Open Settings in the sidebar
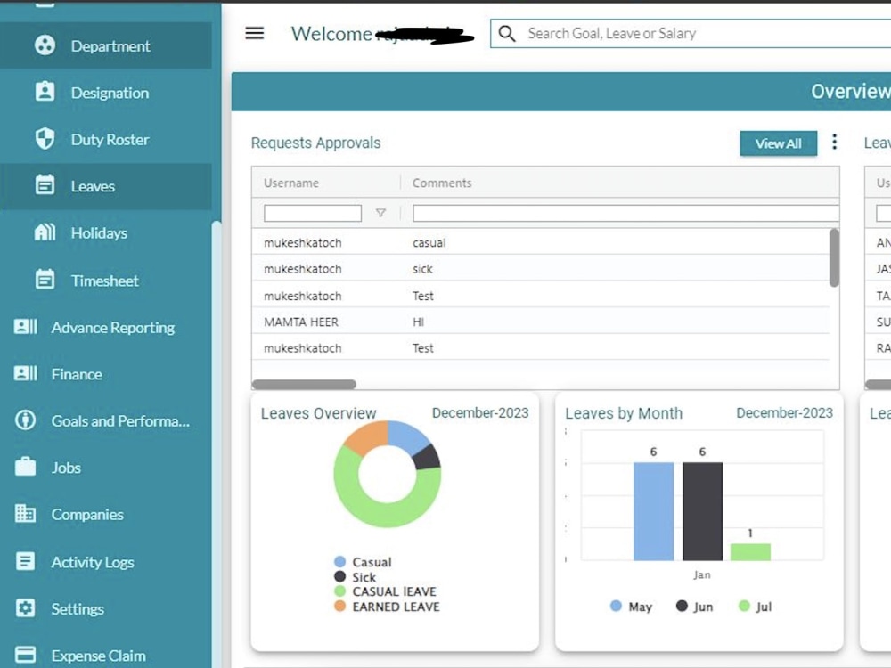 tap(106, 608)
